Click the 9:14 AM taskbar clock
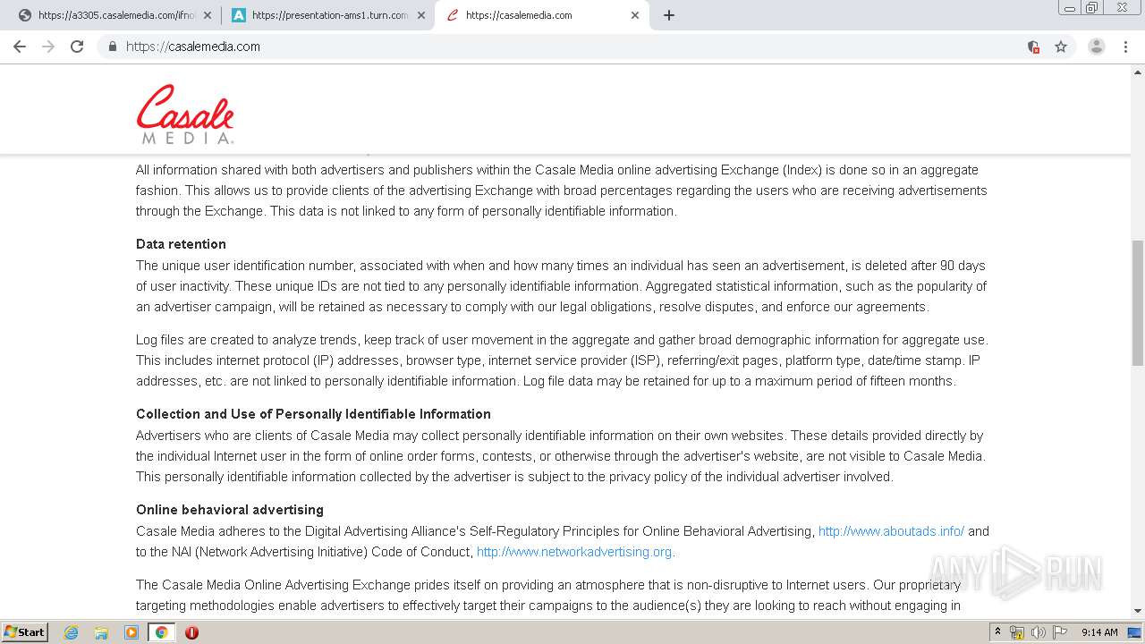 click(1099, 632)
